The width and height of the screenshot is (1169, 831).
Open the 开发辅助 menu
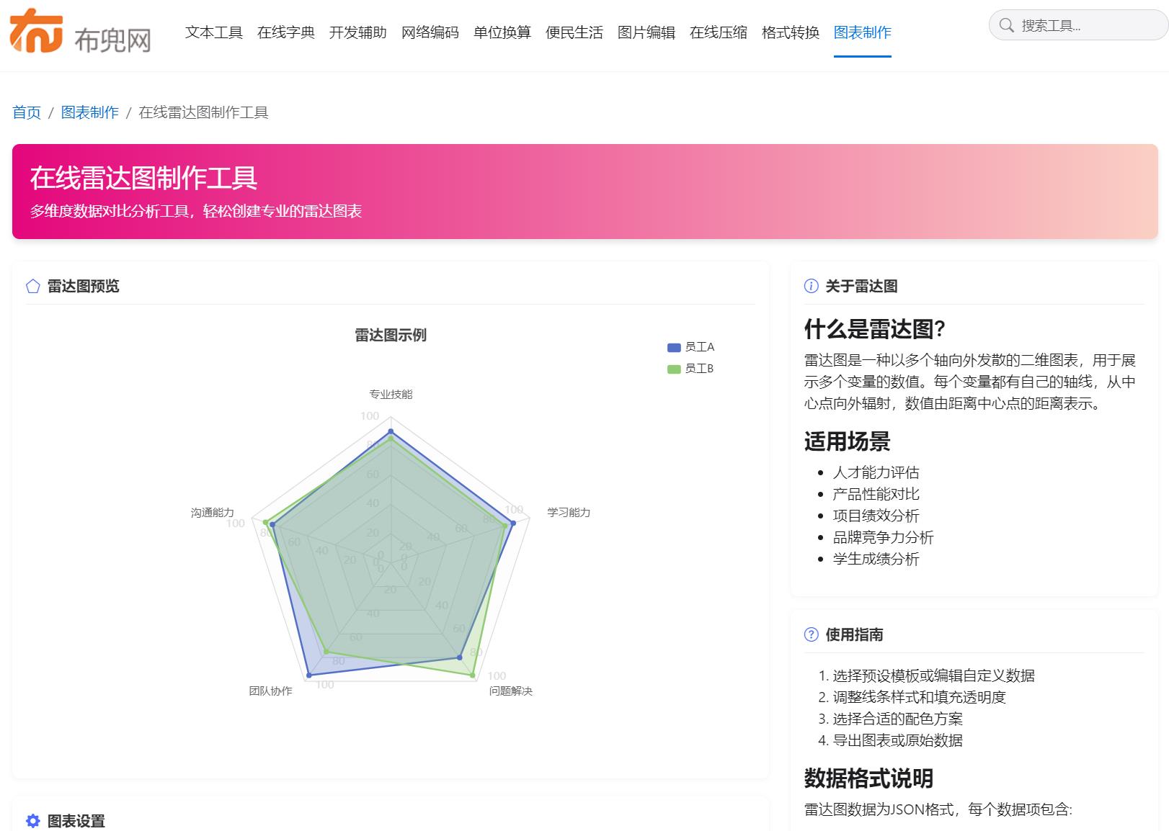(x=358, y=32)
